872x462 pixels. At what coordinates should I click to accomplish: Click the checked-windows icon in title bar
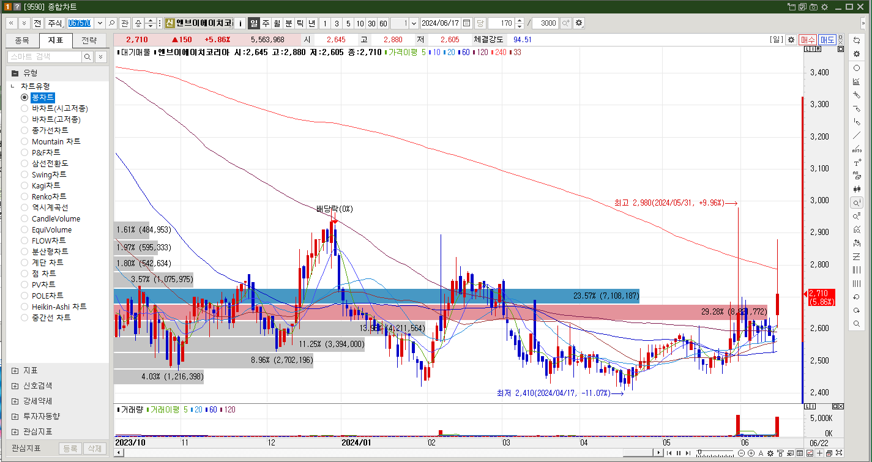[802, 7]
